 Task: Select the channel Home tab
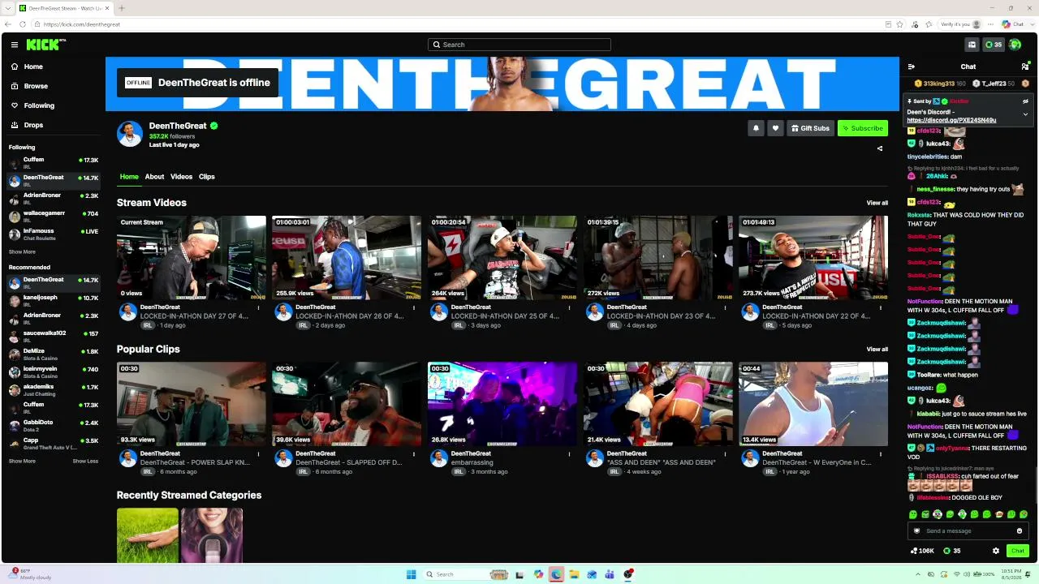(129, 177)
